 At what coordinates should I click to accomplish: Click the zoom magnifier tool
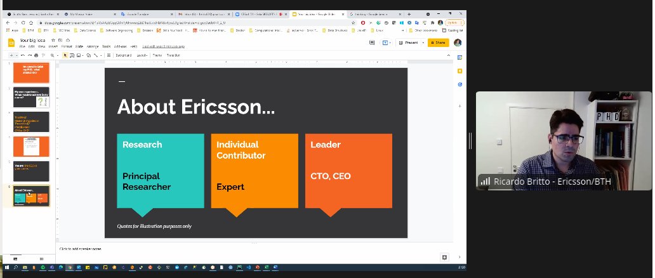click(52, 55)
